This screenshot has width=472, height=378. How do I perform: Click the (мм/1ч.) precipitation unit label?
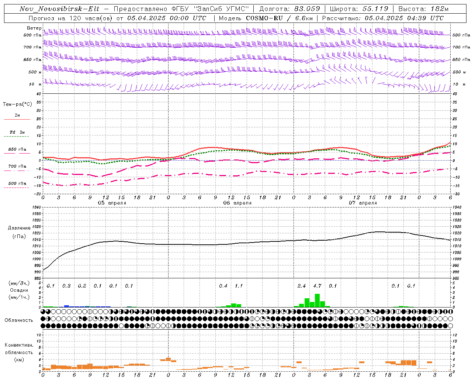coord(19,297)
